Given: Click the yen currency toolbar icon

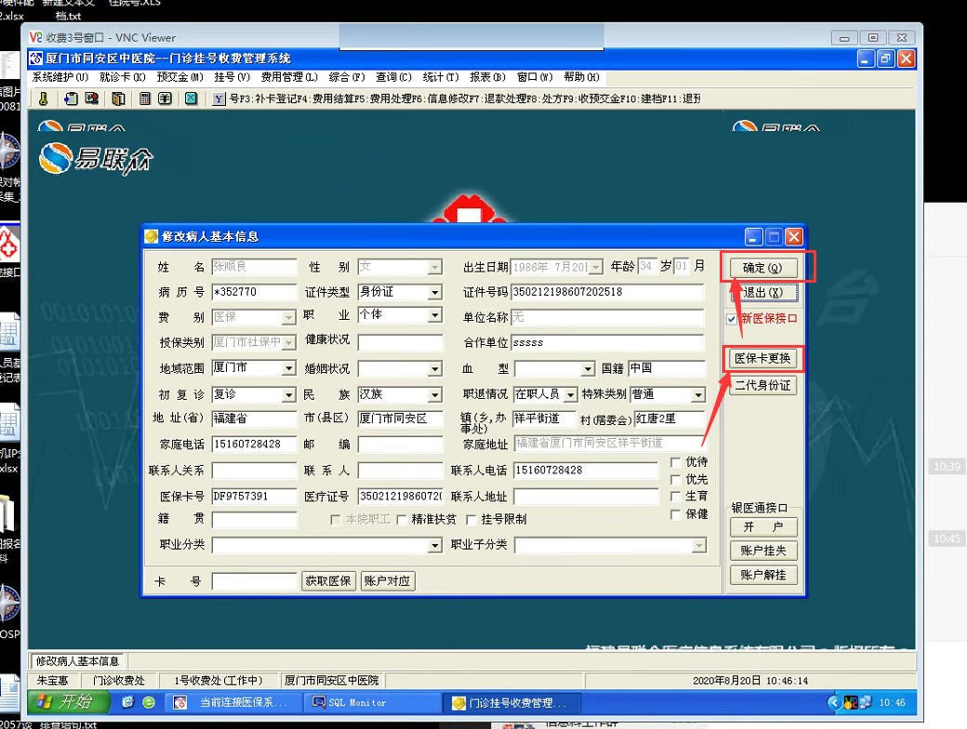Looking at the screenshot, I should tap(165, 99).
